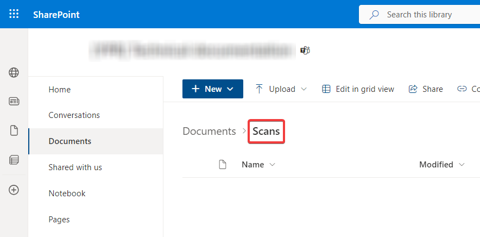Open the news icon in left rail
The width and height of the screenshot is (480, 237).
(x=14, y=102)
